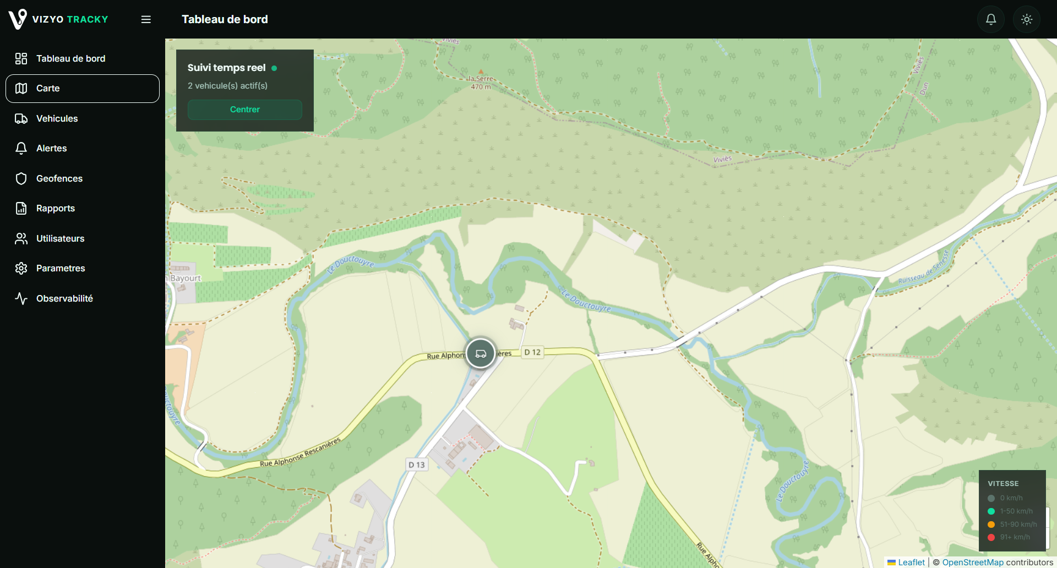Click the Geofences shield icon

(21, 178)
